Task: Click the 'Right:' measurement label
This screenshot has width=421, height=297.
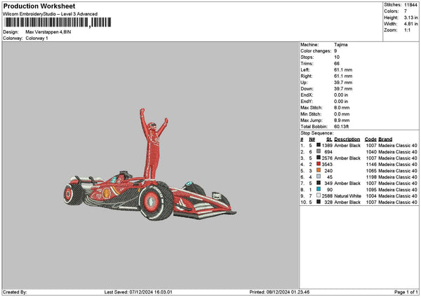Action: pos(307,76)
